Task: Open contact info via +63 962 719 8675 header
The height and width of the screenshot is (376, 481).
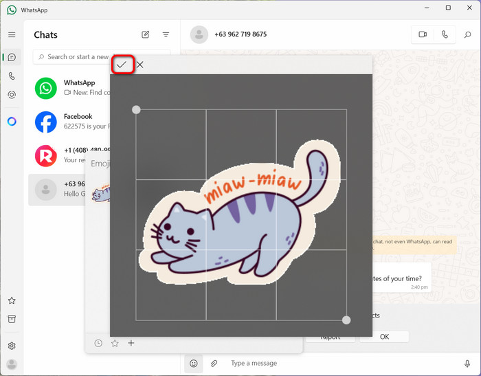Action: pos(240,34)
